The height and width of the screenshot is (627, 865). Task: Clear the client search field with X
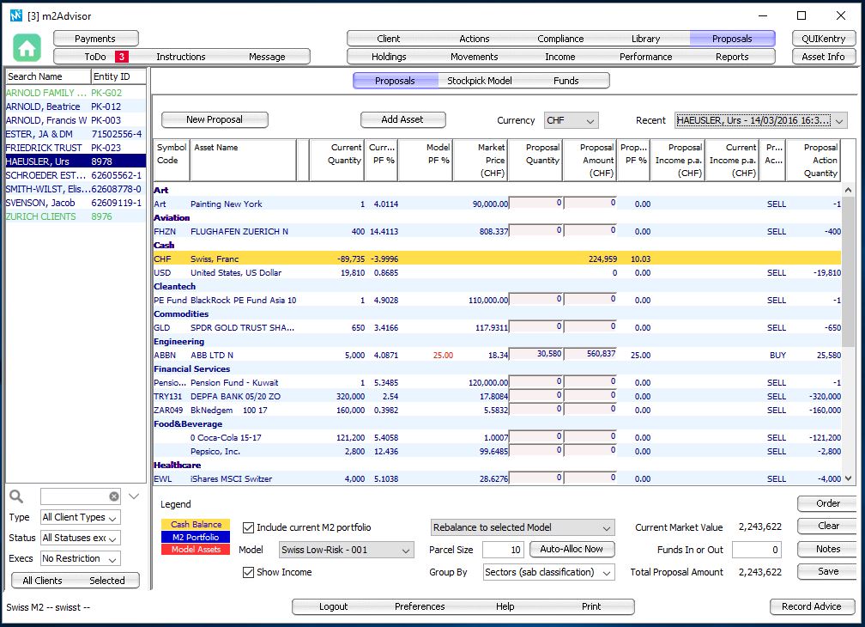(x=114, y=496)
